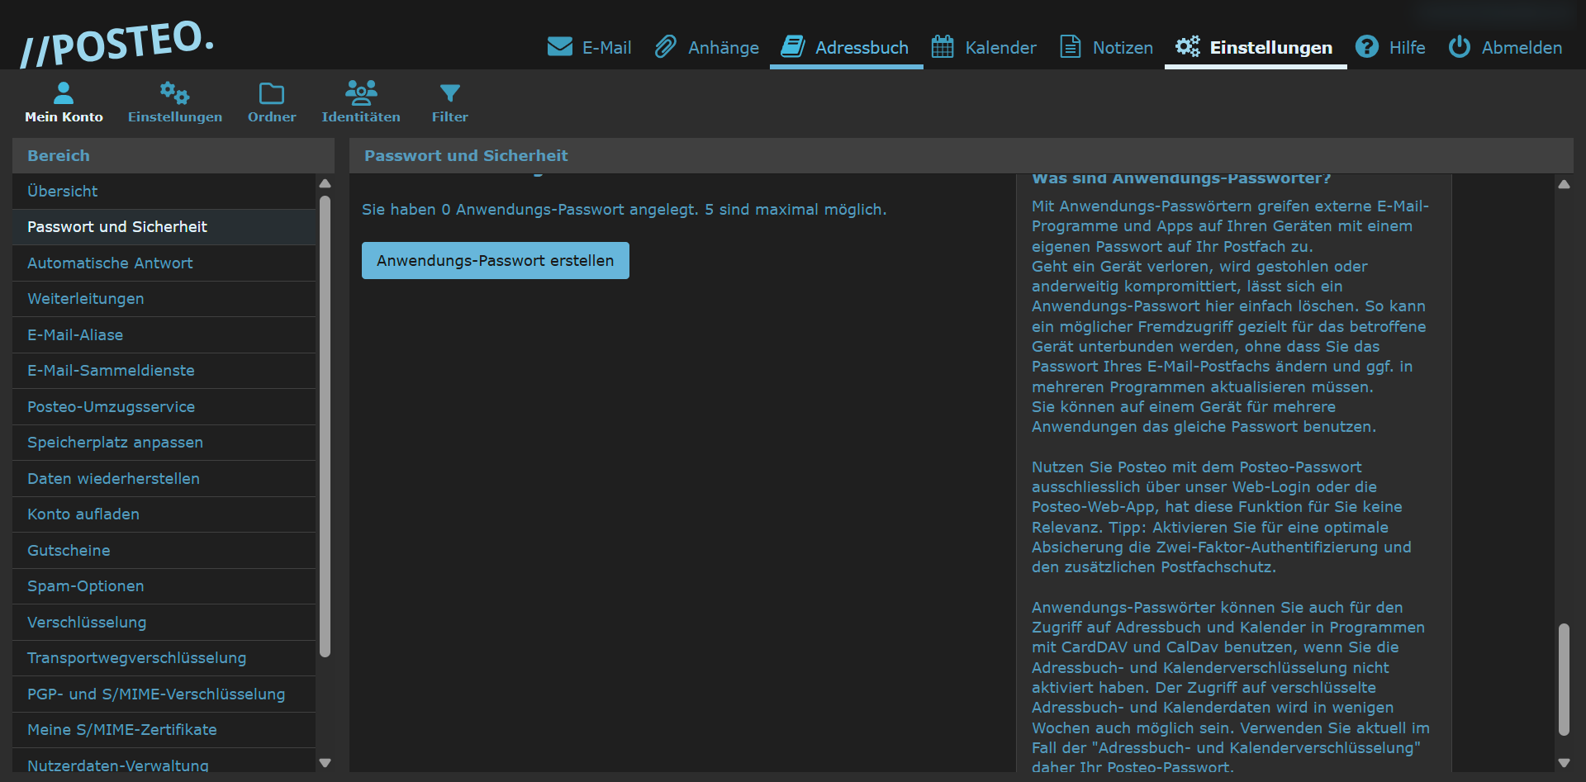The image size is (1586, 782).
Task: Click the content pane scroll up arrow
Action: click(1564, 185)
